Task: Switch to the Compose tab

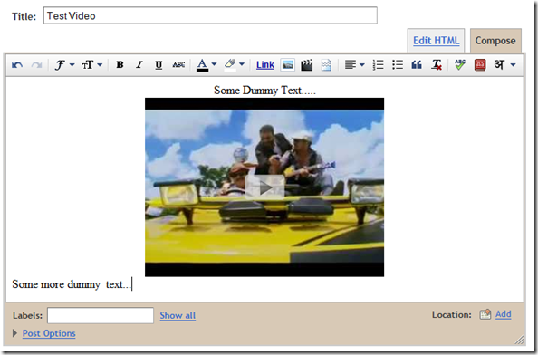Action: click(x=495, y=41)
